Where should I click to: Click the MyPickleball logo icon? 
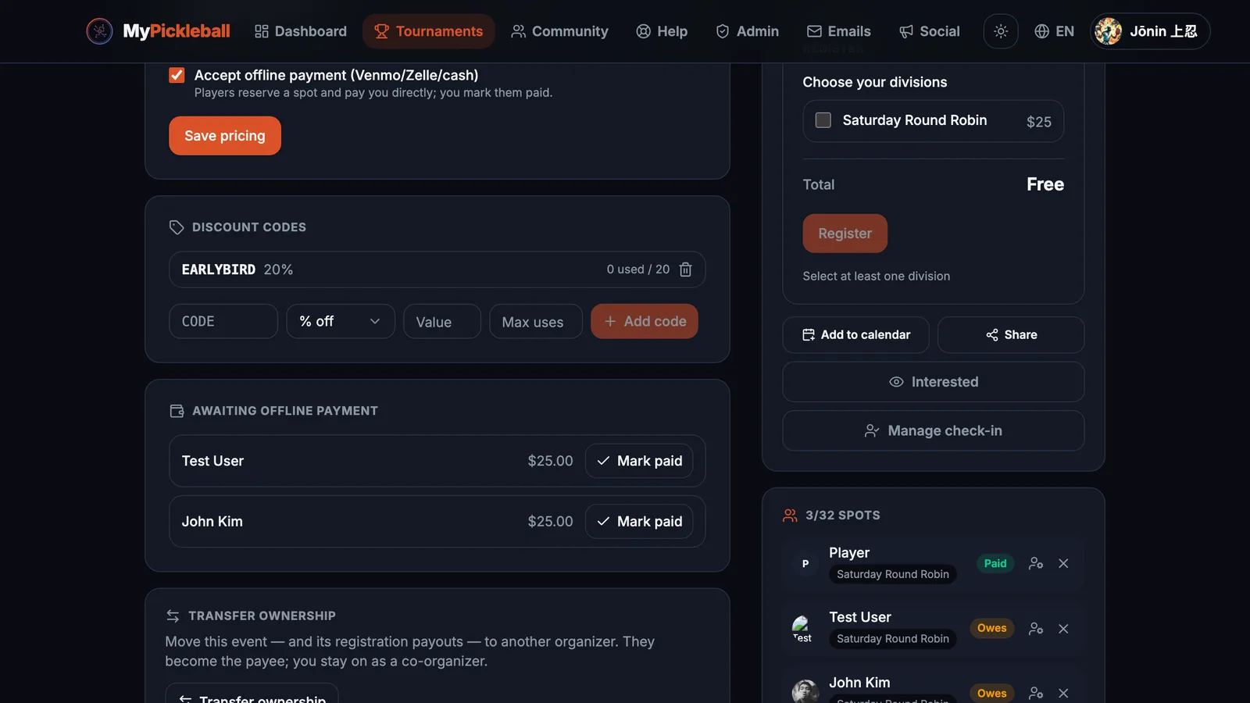click(x=99, y=31)
